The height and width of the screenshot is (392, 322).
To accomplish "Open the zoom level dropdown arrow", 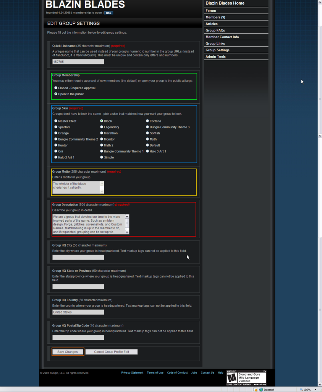I will [315, 390].
